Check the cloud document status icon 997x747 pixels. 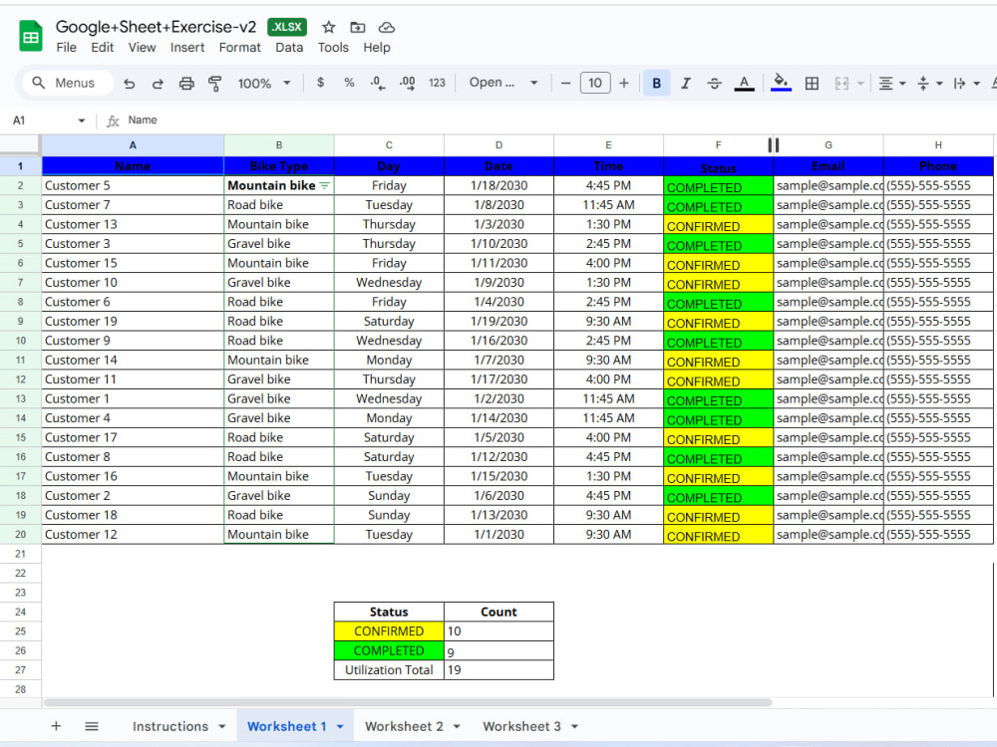click(x=387, y=27)
